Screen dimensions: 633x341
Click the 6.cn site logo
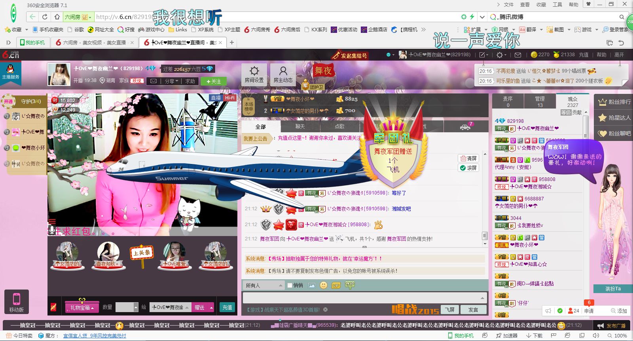(11, 55)
